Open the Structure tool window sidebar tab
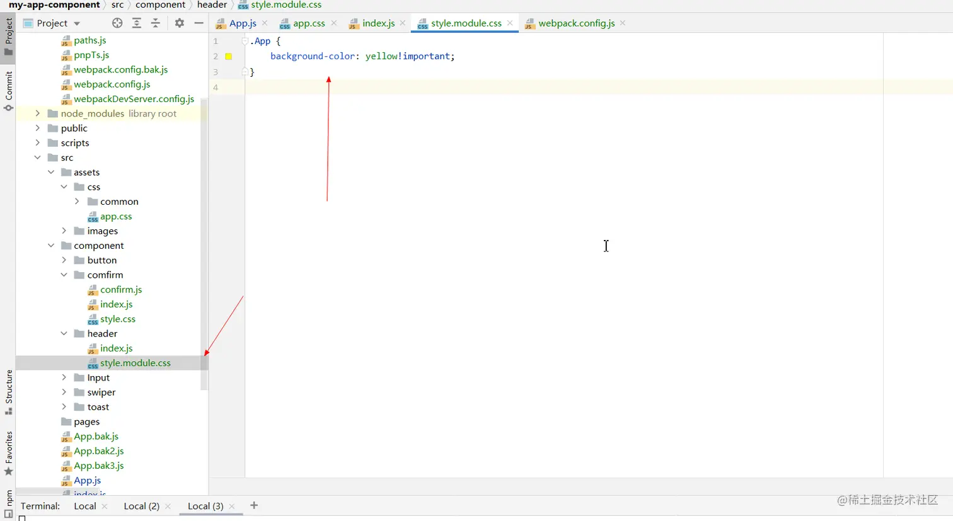Viewport: 953px width, 521px height. coord(8,392)
